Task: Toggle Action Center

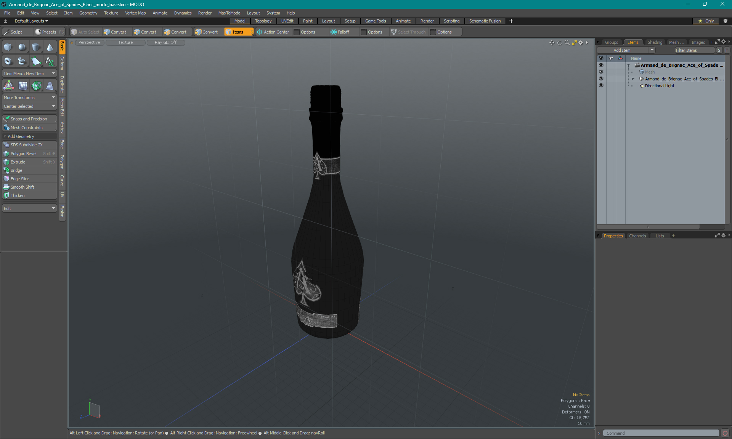Action: [273, 32]
